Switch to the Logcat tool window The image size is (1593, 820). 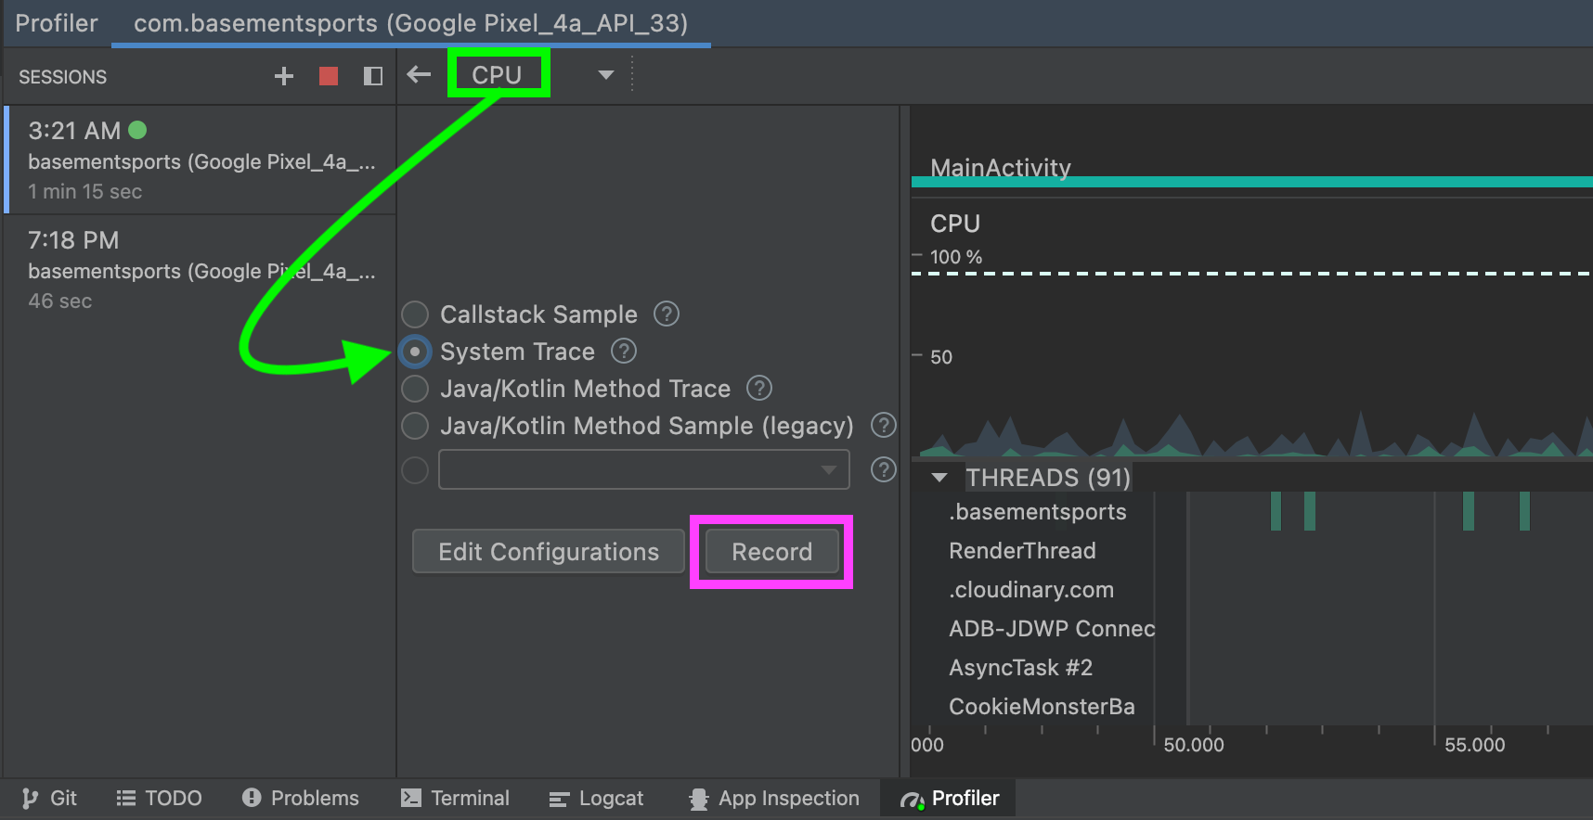pyautogui.click(x=596, y=799)
